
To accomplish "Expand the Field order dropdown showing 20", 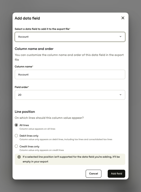I will click(70, 95).
